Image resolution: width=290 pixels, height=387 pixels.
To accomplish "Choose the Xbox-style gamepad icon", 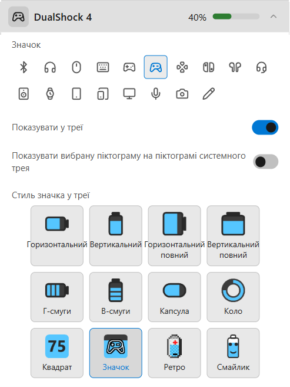I will [x=129, y=67].
